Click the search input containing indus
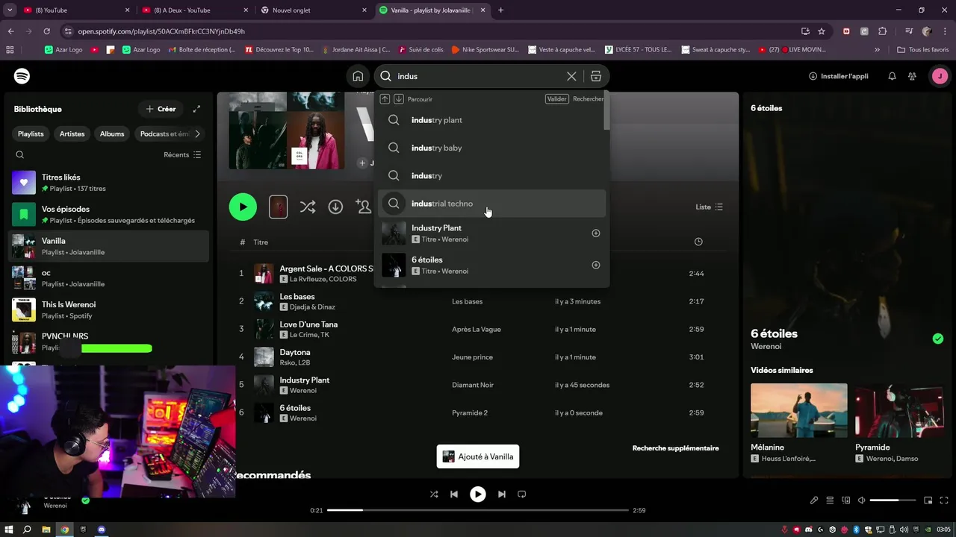 coord(478,76)
